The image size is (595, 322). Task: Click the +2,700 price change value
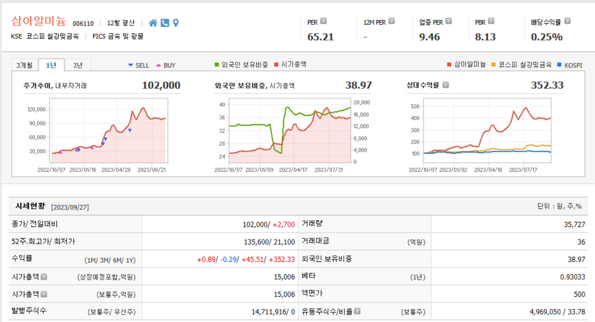click(x=284, y=224)
